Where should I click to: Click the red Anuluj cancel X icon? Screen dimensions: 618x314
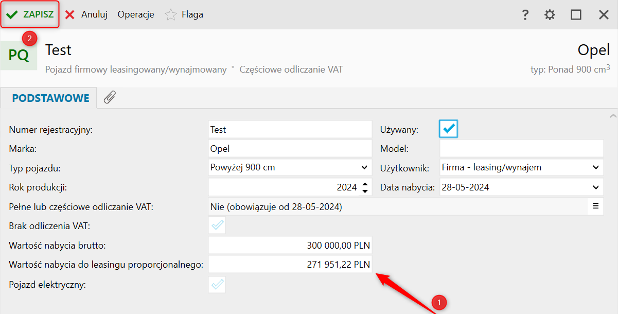point(70,14)
